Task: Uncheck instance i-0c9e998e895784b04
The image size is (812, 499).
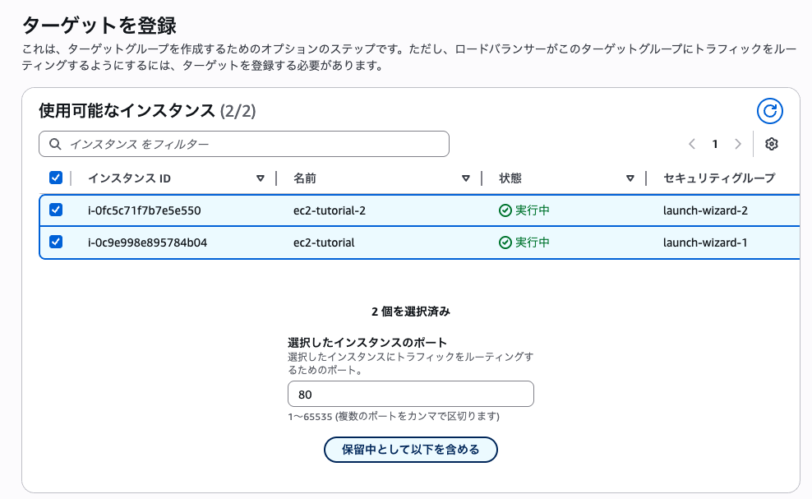Action: pos(57,243)
